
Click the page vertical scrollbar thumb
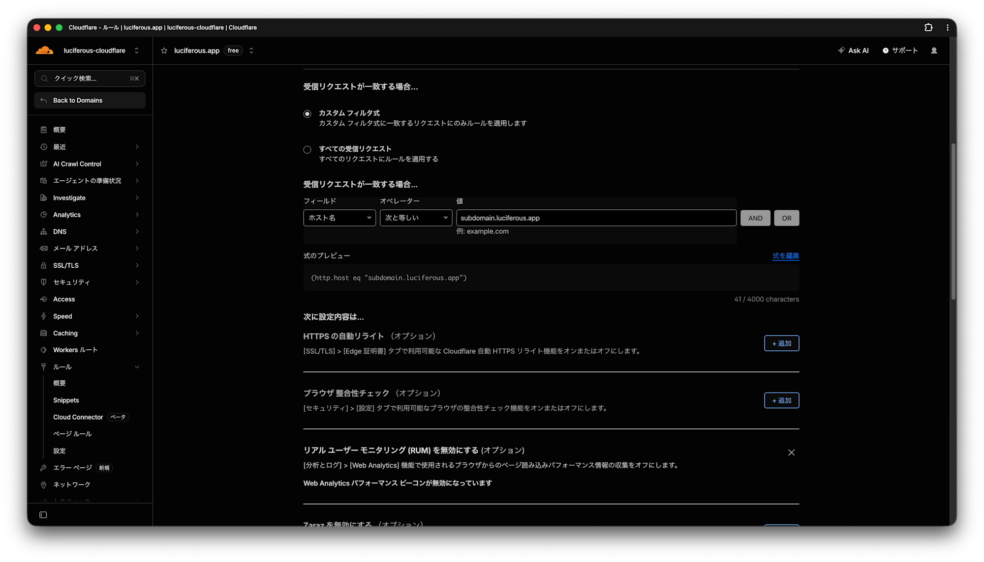(x=953, y=221)
